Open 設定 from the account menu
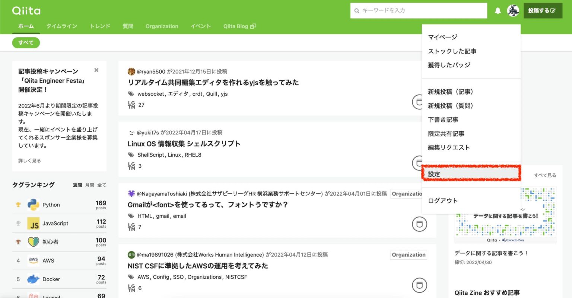 [x=434, y=174]
